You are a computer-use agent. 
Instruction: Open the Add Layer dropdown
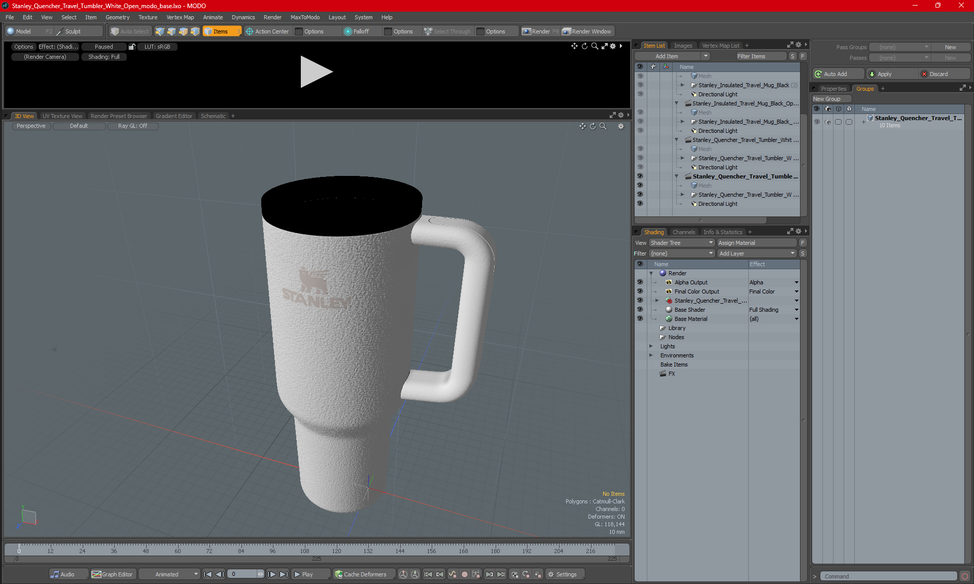tap(757, 253)
